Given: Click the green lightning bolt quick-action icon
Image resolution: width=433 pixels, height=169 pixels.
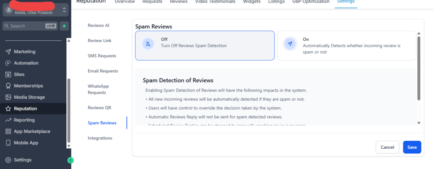Looking at the screenshot, I should 64,26.
